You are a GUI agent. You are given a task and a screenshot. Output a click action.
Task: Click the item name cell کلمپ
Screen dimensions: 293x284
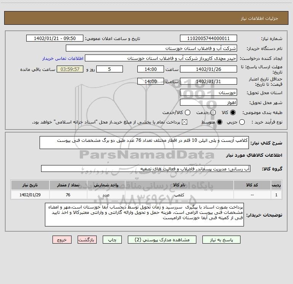click(179, 195)
